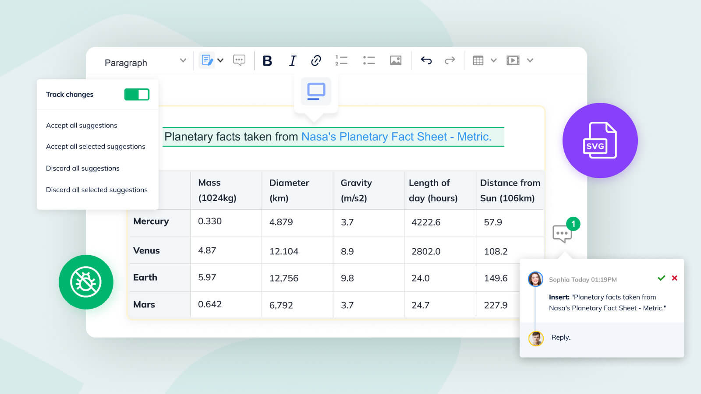Click the Length of day (hours) header

pyautogui.click(x=440, y=190)
